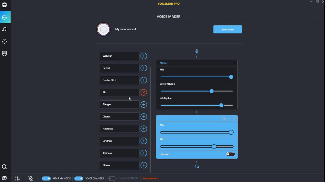The height and width of the screenshot is (182, 325).
Task: Click the headphones output icon below Pitch panel
Action: pos(197,167)
